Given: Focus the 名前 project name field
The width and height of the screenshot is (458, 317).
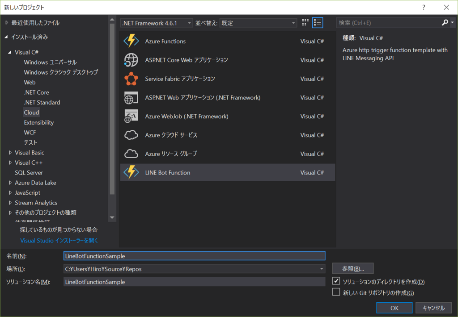Looking at the screenshot, I should tap(194, 256).
